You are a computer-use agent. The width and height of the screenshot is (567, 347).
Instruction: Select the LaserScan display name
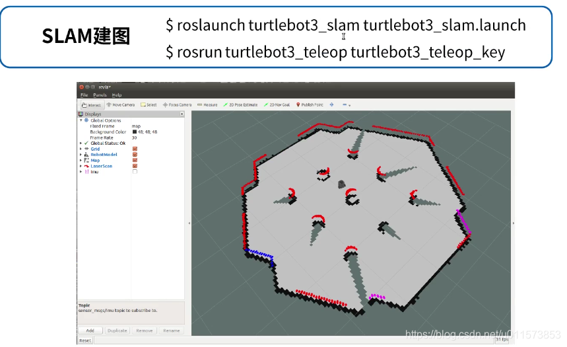click(101, 166)
